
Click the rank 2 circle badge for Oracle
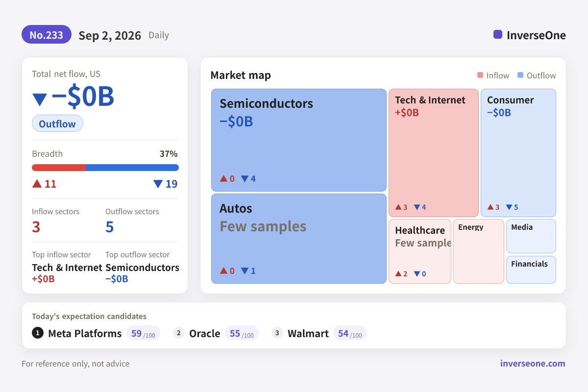click(179, 333)
